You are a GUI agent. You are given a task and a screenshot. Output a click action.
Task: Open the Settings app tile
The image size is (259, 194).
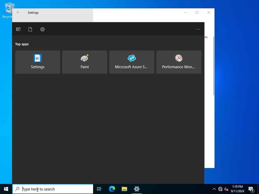(x=38, y=62)
